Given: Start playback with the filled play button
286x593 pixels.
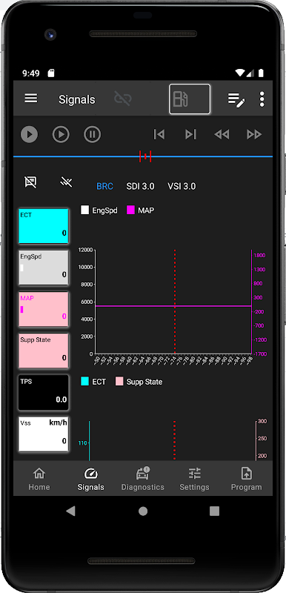Looking at the screenshot, I should pyautogui.click(x=29, y=134).
